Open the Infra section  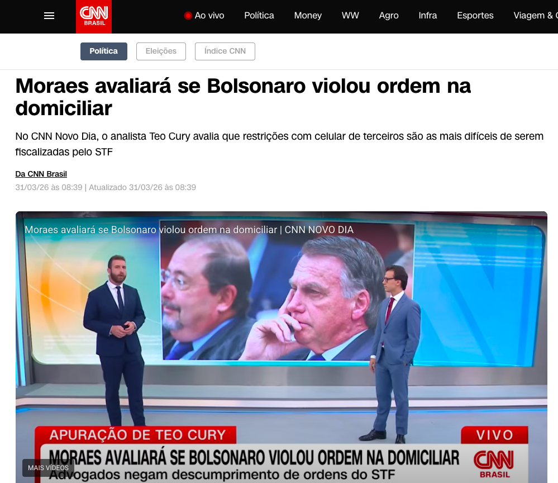[428, 16]
